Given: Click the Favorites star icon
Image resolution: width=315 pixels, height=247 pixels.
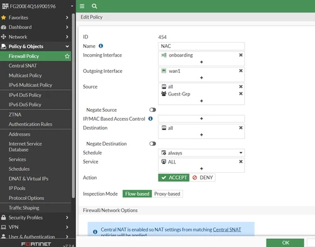Looking at the screenshot, I should [4, 18].
